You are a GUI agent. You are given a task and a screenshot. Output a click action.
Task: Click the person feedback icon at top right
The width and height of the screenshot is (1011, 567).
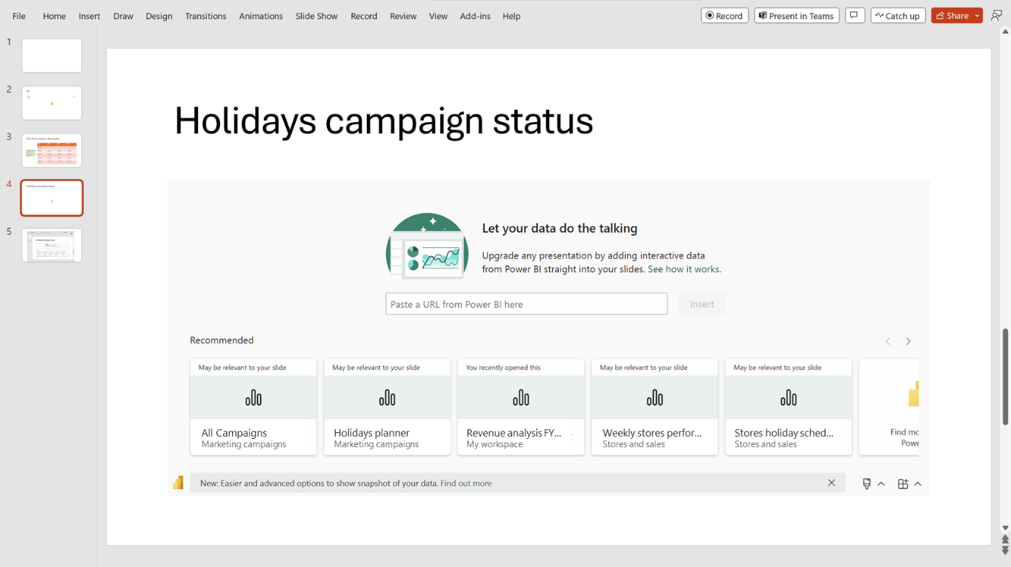pyautogui.click(x=996, y=16)
